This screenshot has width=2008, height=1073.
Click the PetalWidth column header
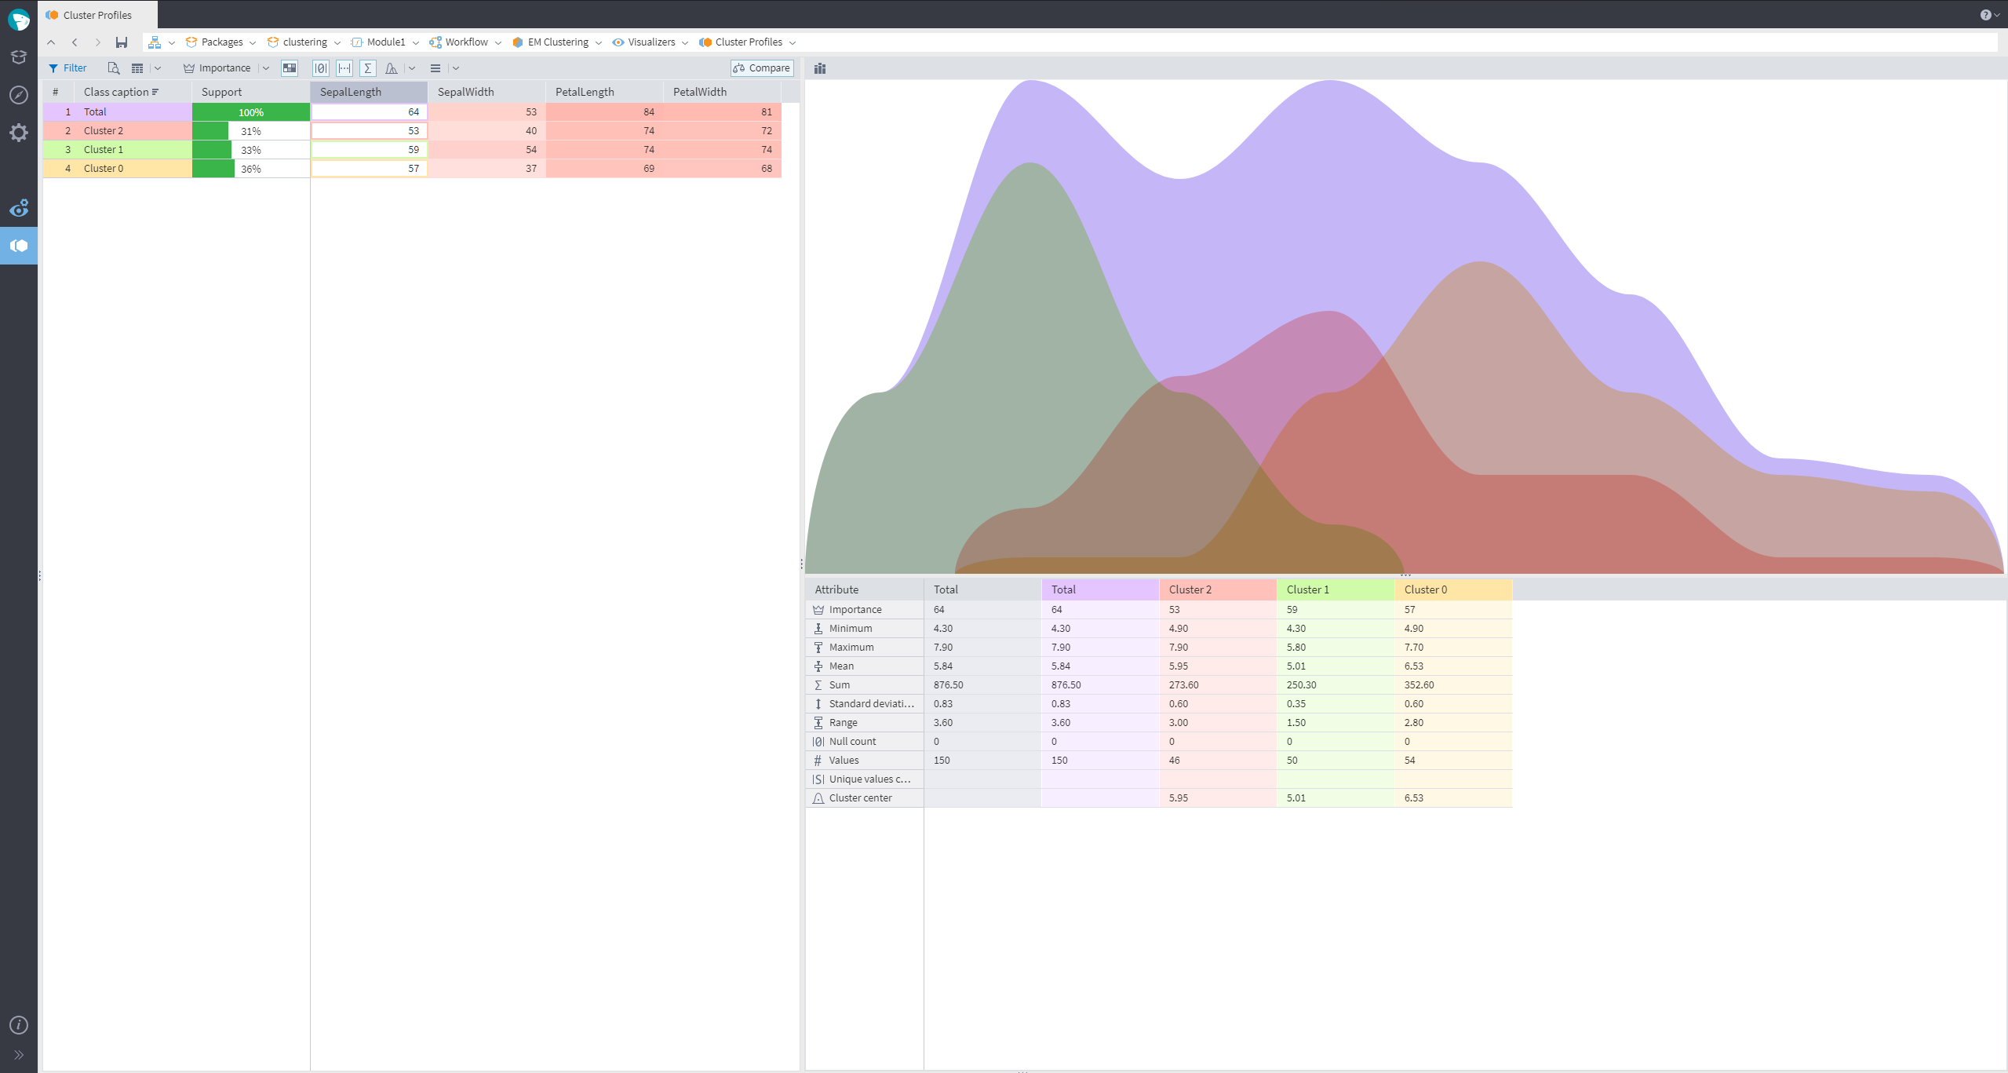(722, 92)
